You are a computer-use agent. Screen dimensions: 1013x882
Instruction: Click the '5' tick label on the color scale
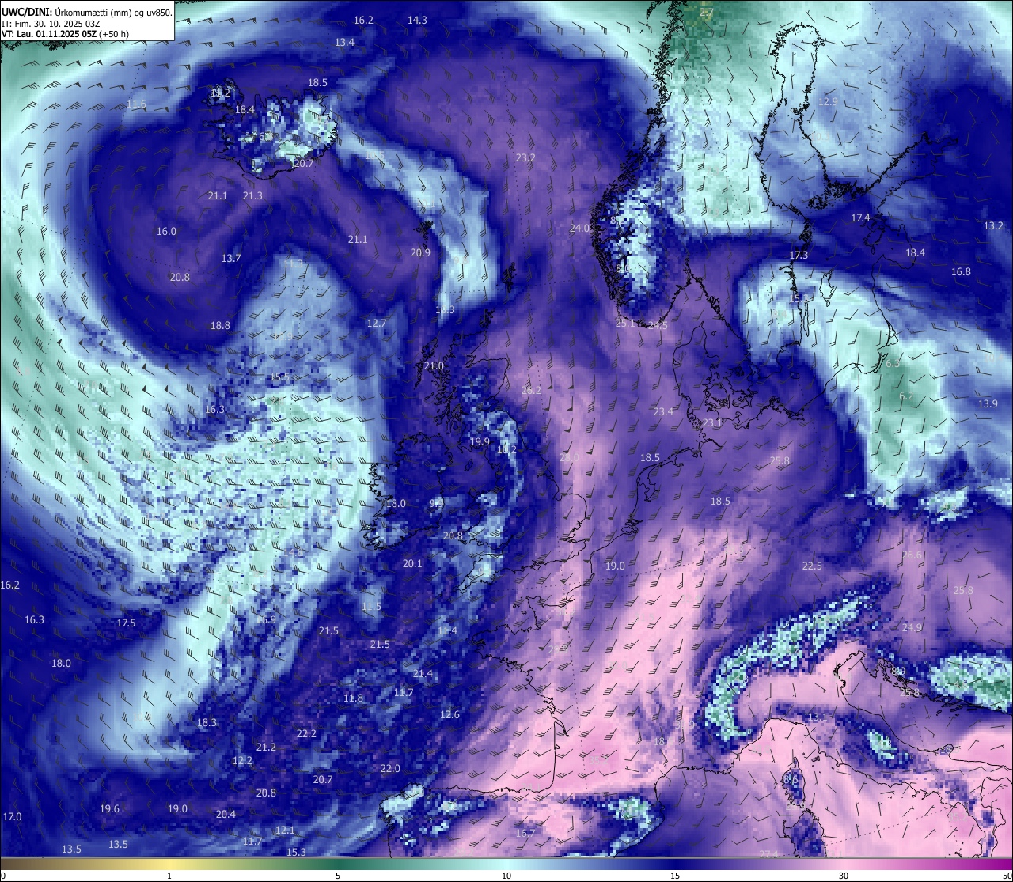(x=338, y=876)
